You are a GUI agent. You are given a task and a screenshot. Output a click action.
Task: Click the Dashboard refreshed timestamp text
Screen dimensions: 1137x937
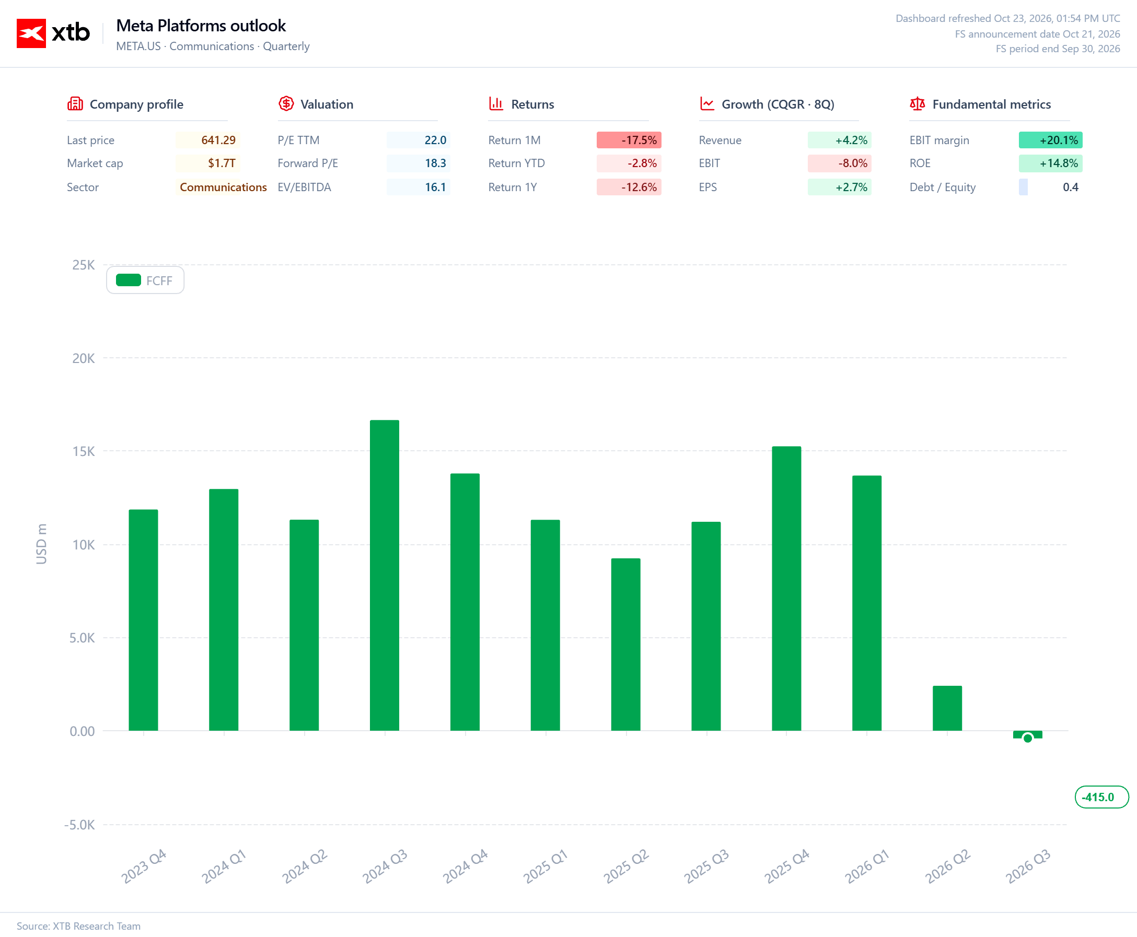pos(1008,18)
